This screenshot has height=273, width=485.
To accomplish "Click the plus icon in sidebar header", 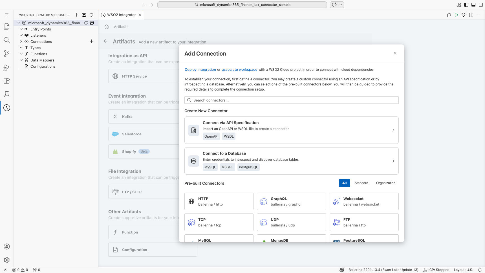I will pos(77,15).
